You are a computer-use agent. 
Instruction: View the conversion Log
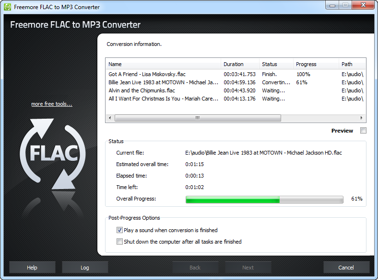(85, 268)
